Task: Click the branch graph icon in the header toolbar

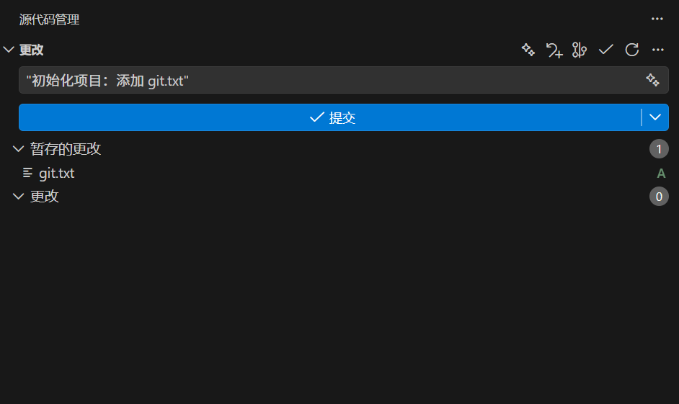Action: [580, 50]
